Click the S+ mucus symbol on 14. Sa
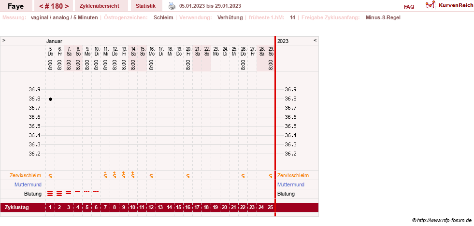 click(x=133, y=175)
